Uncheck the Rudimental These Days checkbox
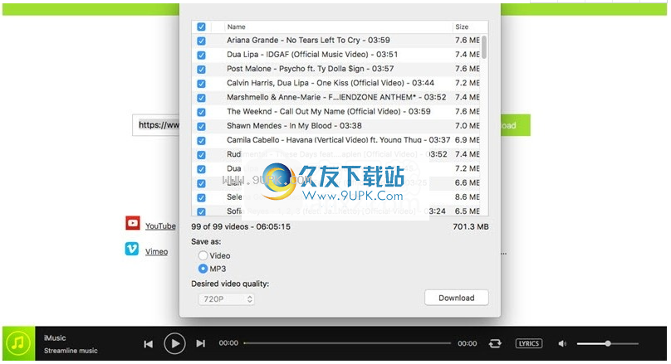Image resolution: width=671 pixels, height=364 pixels. click(x=201, y=155)
